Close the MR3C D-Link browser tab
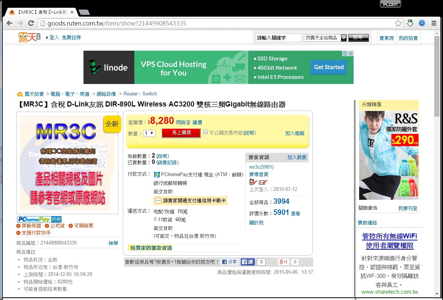443x300 pixels. click(72, 12)
